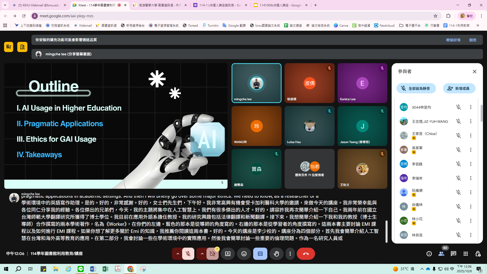Open Excel from the Windows taskbar
This screenshot has width=487, height=274.
(105, 269)
